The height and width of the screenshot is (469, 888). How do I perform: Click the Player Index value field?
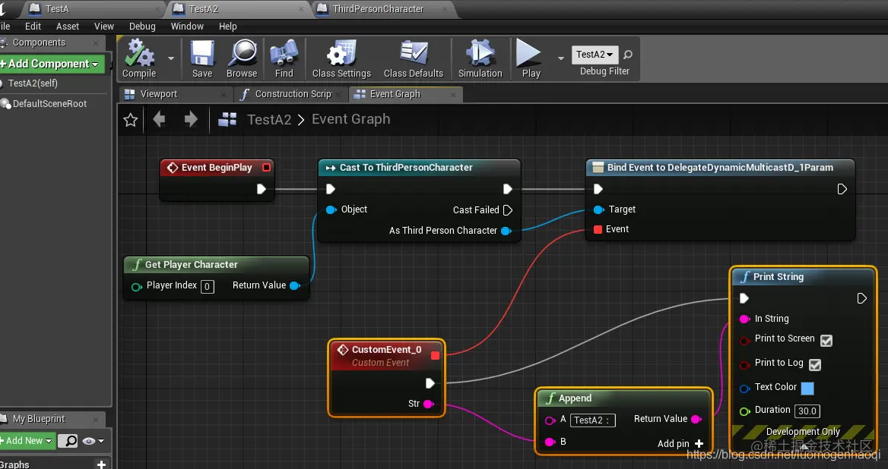208,287
